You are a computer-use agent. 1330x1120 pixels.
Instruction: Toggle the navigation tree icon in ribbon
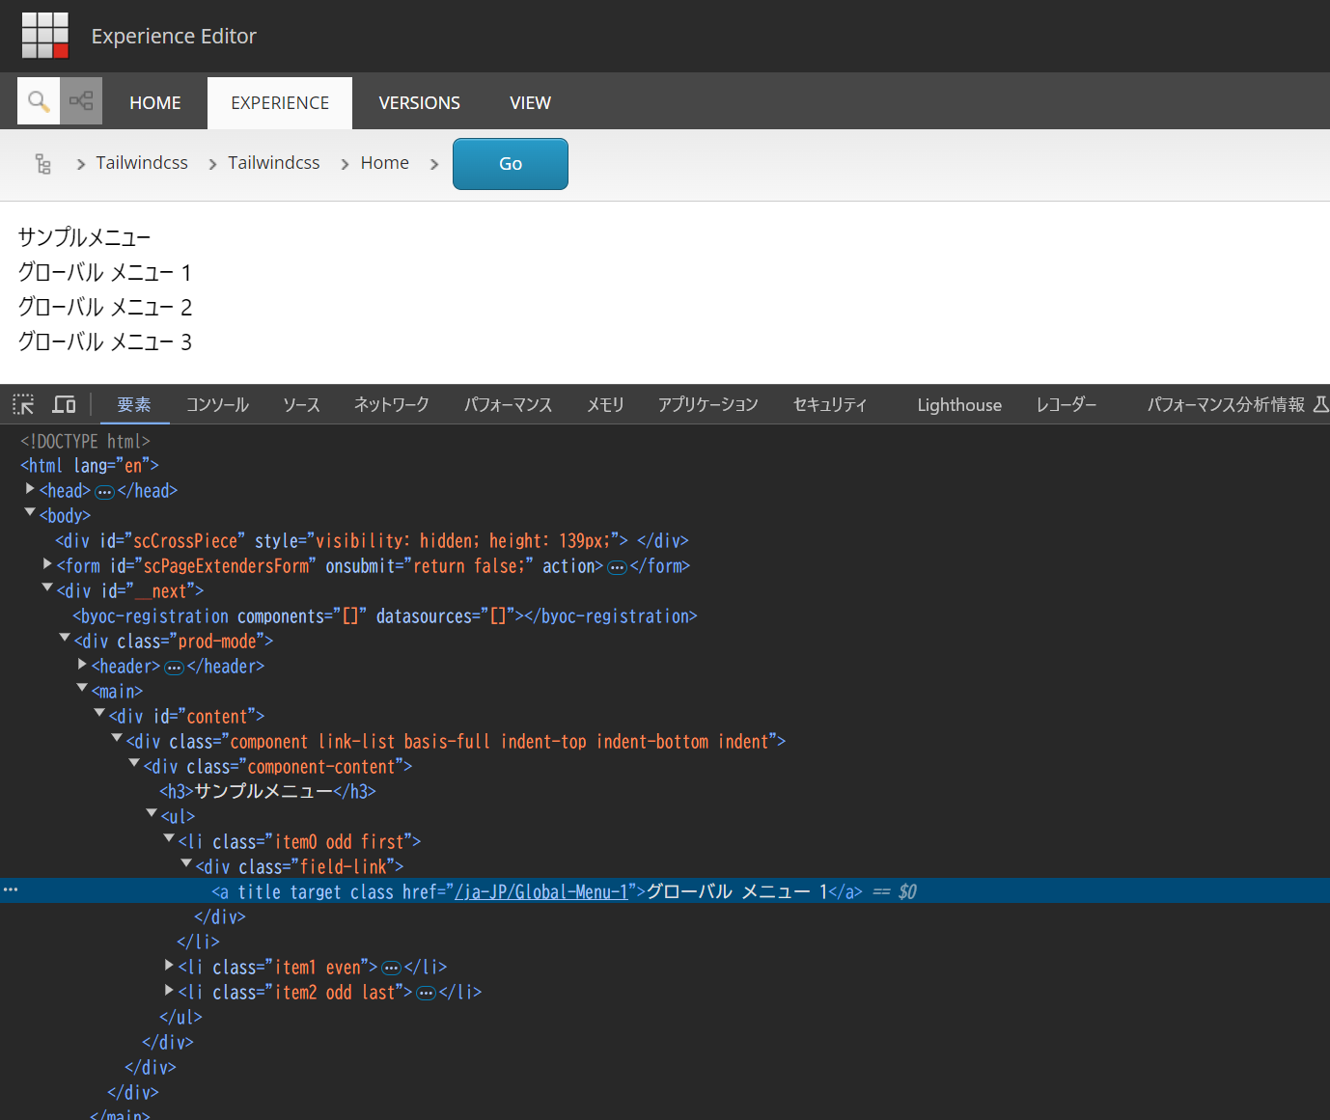[81, 101]
